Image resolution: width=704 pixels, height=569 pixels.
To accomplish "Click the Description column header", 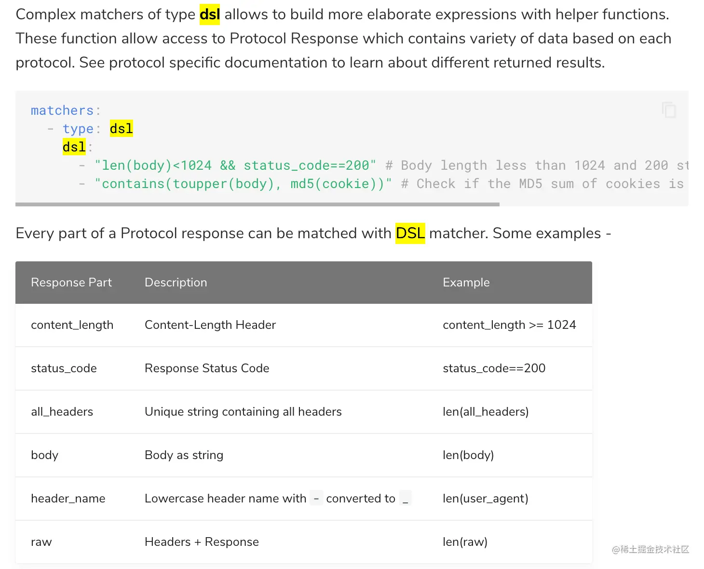I will click(176, 283).
